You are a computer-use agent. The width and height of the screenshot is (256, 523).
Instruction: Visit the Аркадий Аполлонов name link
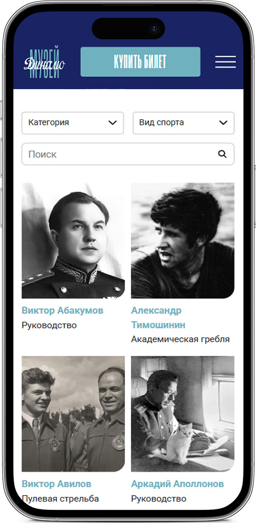177,484
